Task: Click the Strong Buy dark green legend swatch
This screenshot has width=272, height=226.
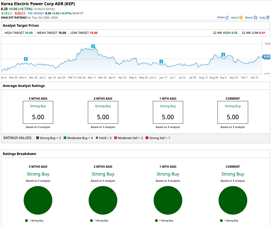Action: point(38,138)
